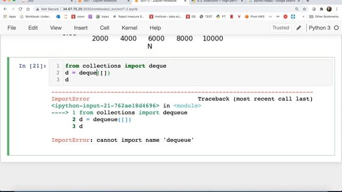Open the 'TEST' bookmark
This screenshot has width=342, height=192.
206,17
